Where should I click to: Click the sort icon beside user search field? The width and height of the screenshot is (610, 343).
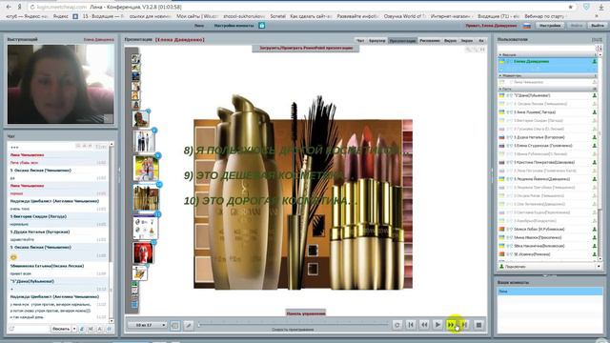(600, 49)
